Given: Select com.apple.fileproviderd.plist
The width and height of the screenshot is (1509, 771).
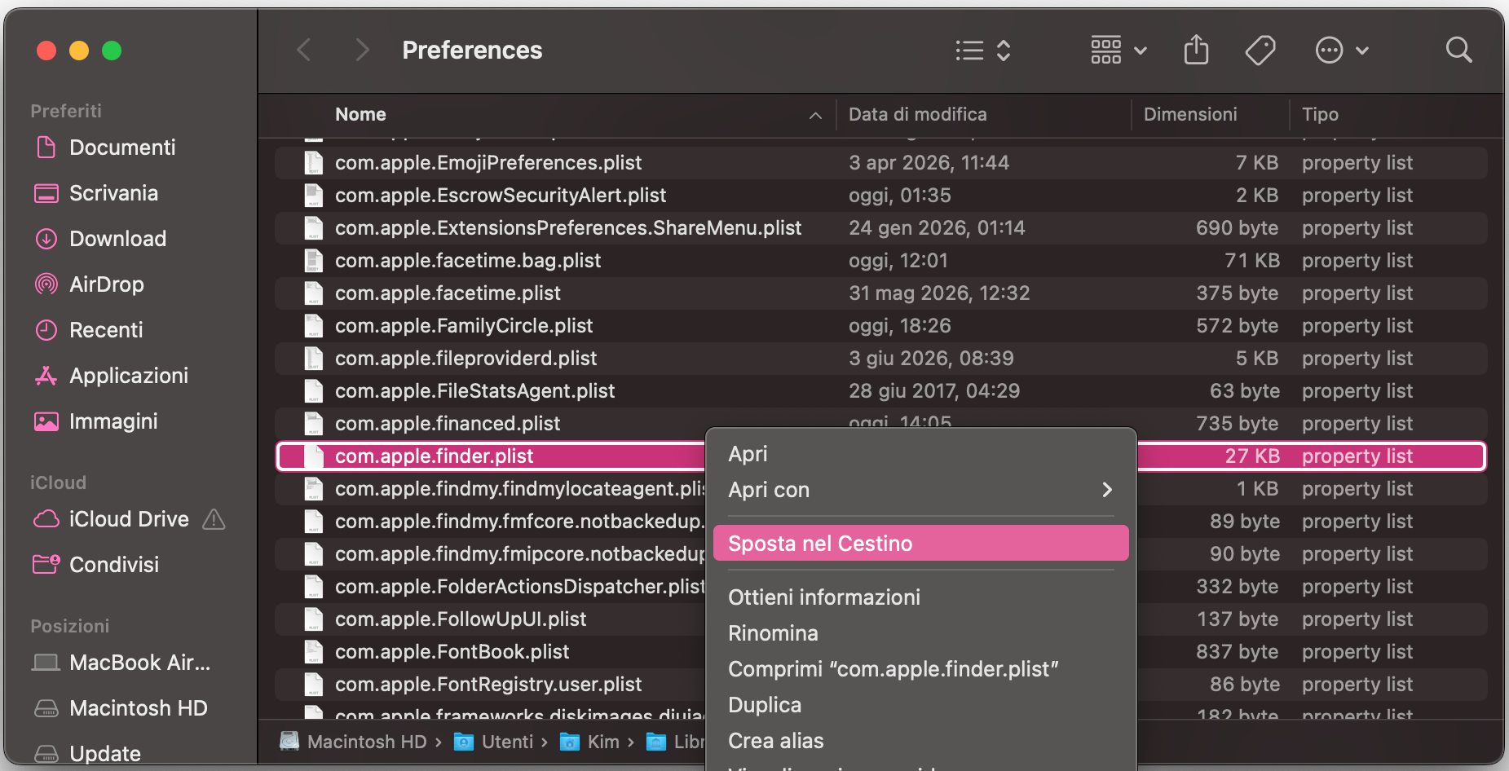Looking at the screenshot, I should coord(881,359).
